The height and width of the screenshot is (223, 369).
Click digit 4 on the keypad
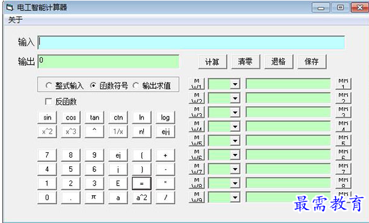click(x=47, y=169)
